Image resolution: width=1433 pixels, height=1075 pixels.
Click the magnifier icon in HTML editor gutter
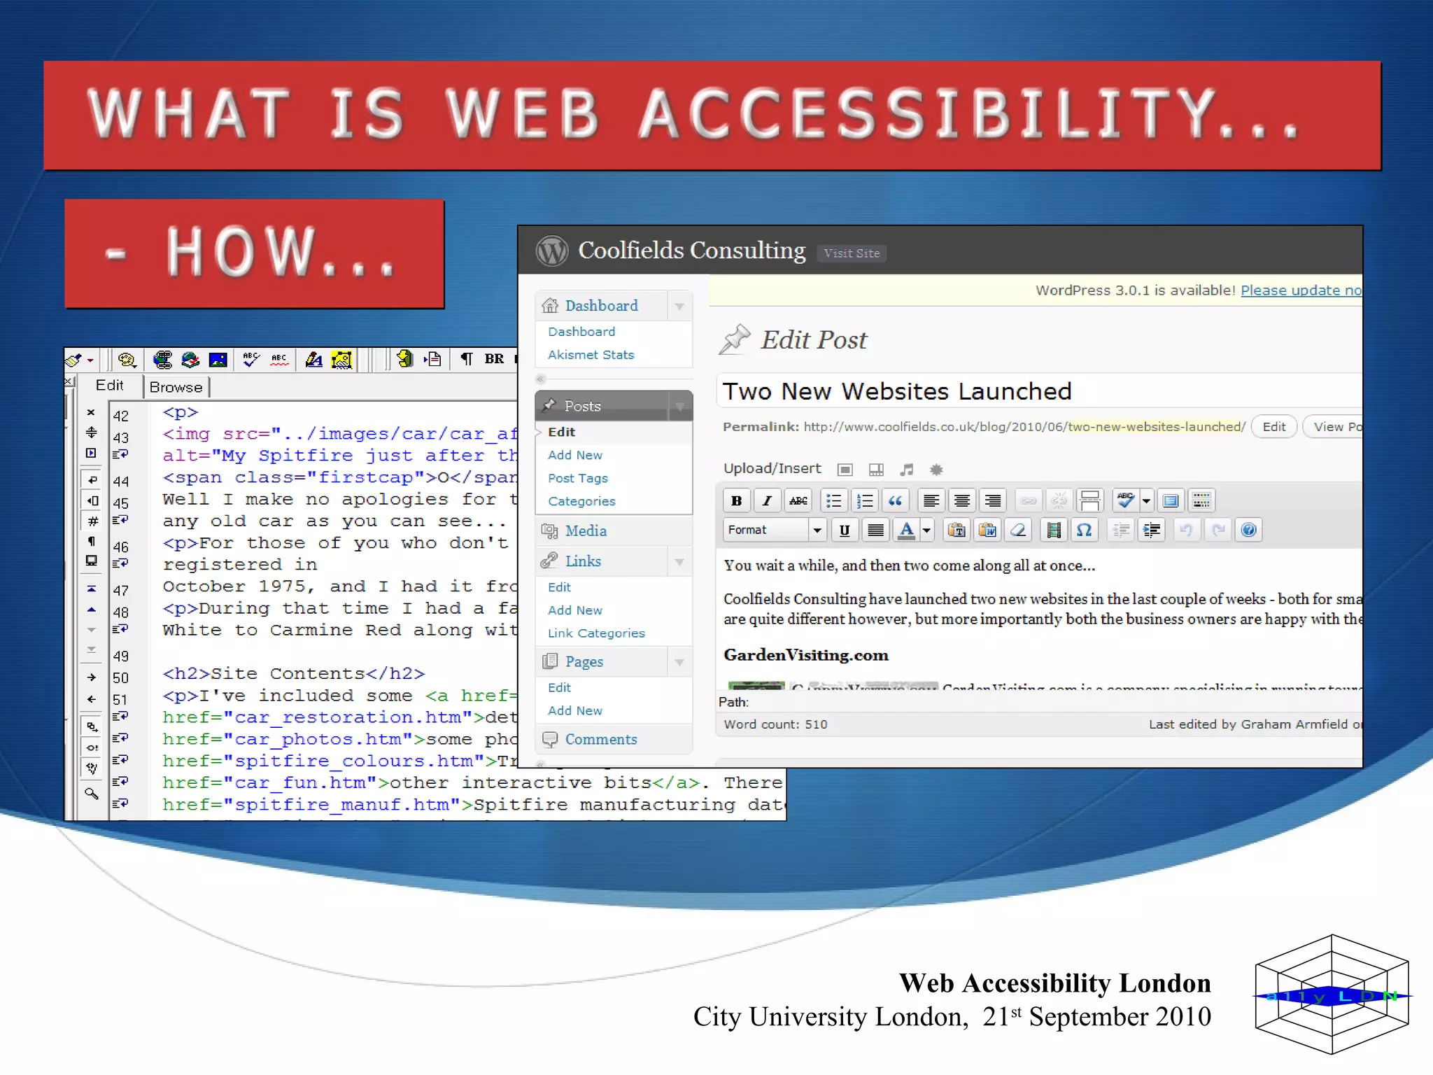click(x=92, y=793)
